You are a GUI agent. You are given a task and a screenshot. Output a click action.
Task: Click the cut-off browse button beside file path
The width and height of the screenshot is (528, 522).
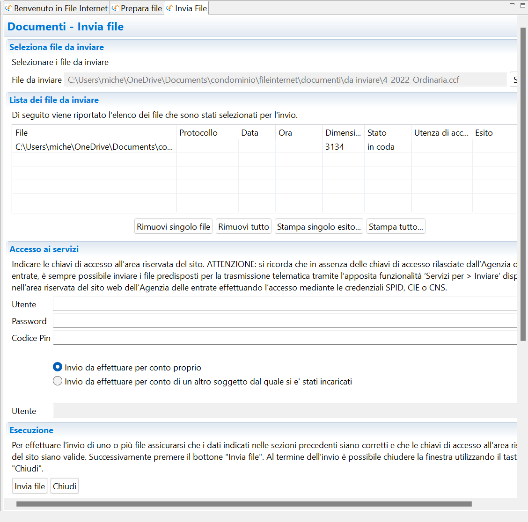coord(513,80)
